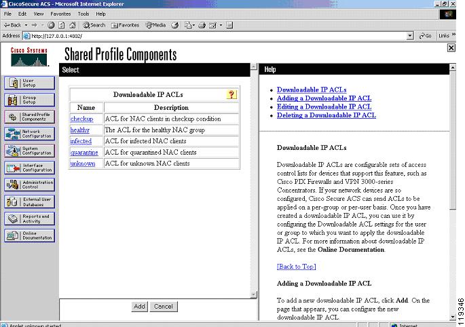Click the Edit page toolbar icon
Image resolution: width=465 pixels, height=327 pixels.
pos(212,25)
